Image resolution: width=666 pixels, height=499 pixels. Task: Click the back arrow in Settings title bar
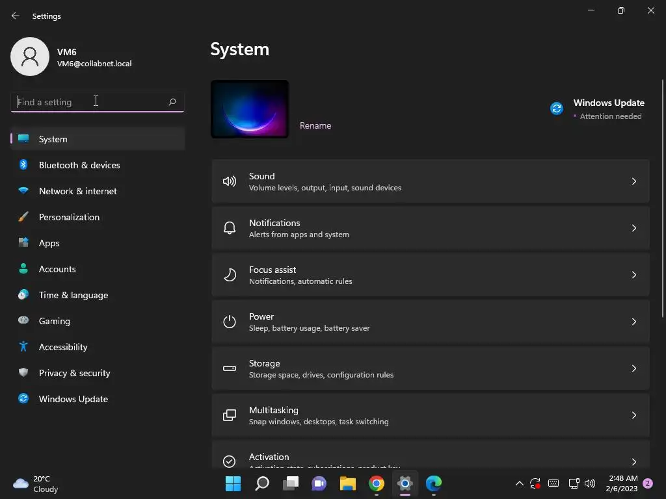(16, 16)
